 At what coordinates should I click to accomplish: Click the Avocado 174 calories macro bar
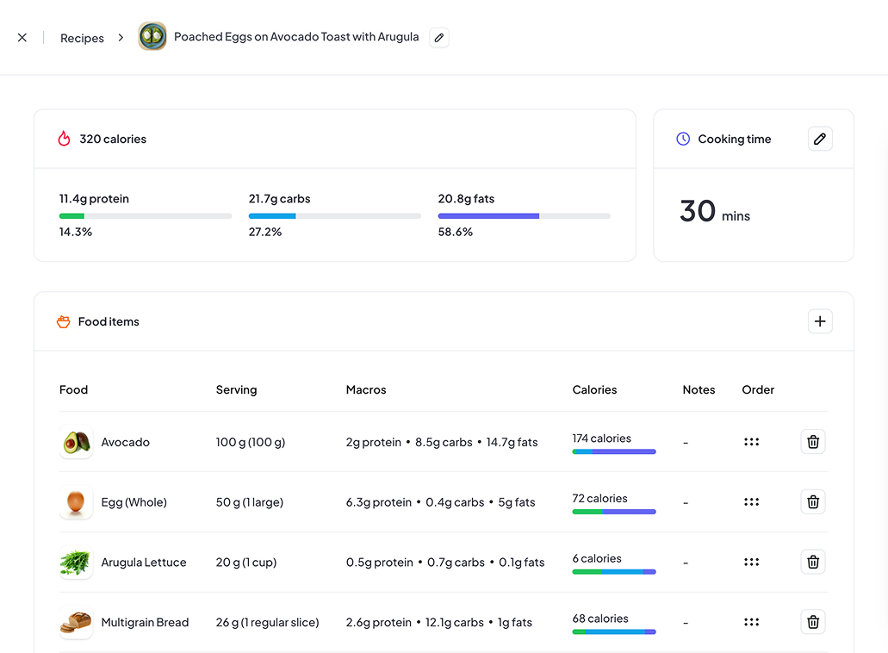click(613, 451)
